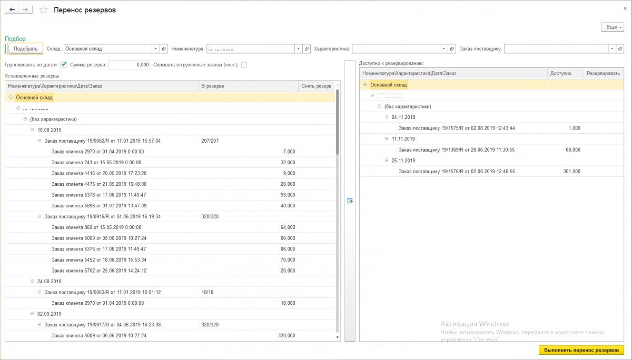
Task: Click Выполнить перенос резервов button
Action: click(x=581, y=350)
